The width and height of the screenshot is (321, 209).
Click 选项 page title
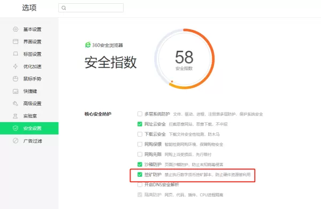click(29, 8)
